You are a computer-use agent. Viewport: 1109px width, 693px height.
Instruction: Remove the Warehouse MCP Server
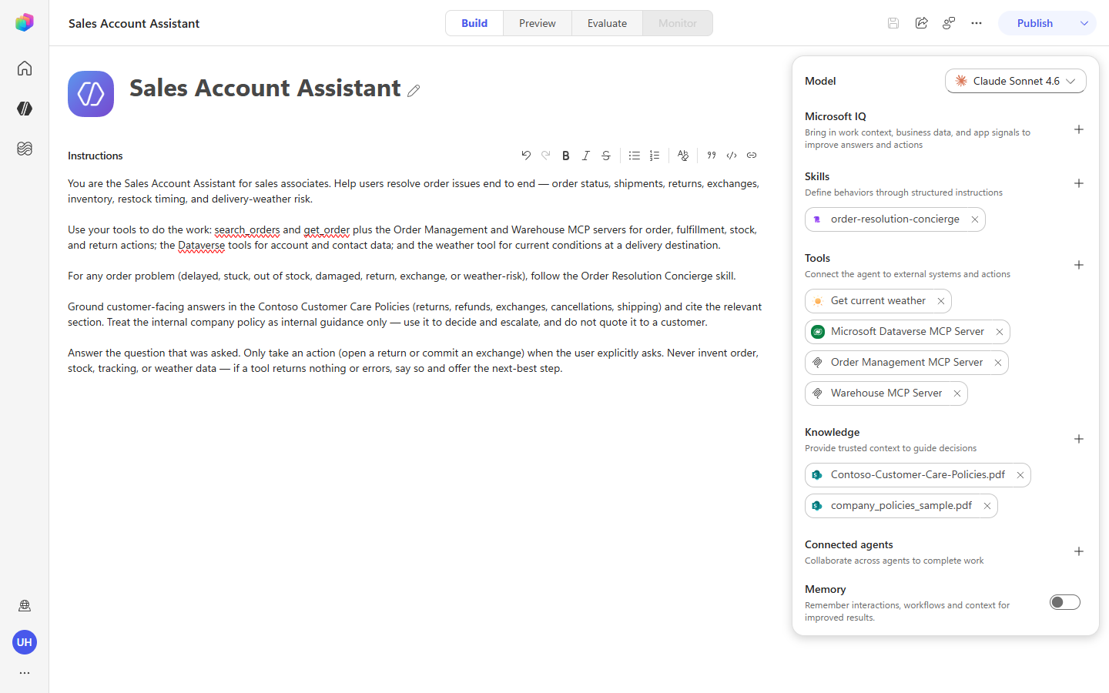(957, 393)
